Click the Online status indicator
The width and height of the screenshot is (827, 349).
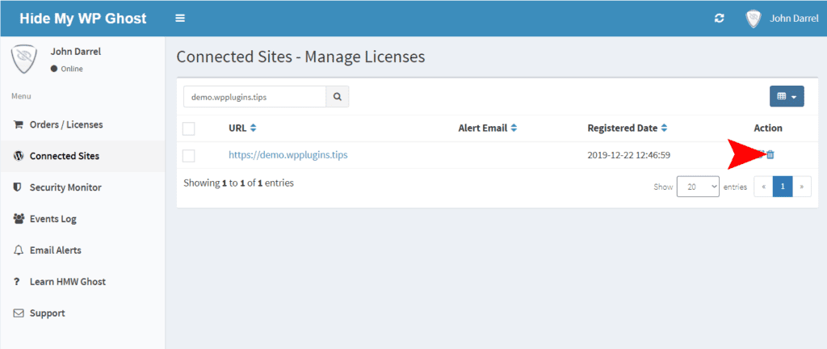point(67,69)
